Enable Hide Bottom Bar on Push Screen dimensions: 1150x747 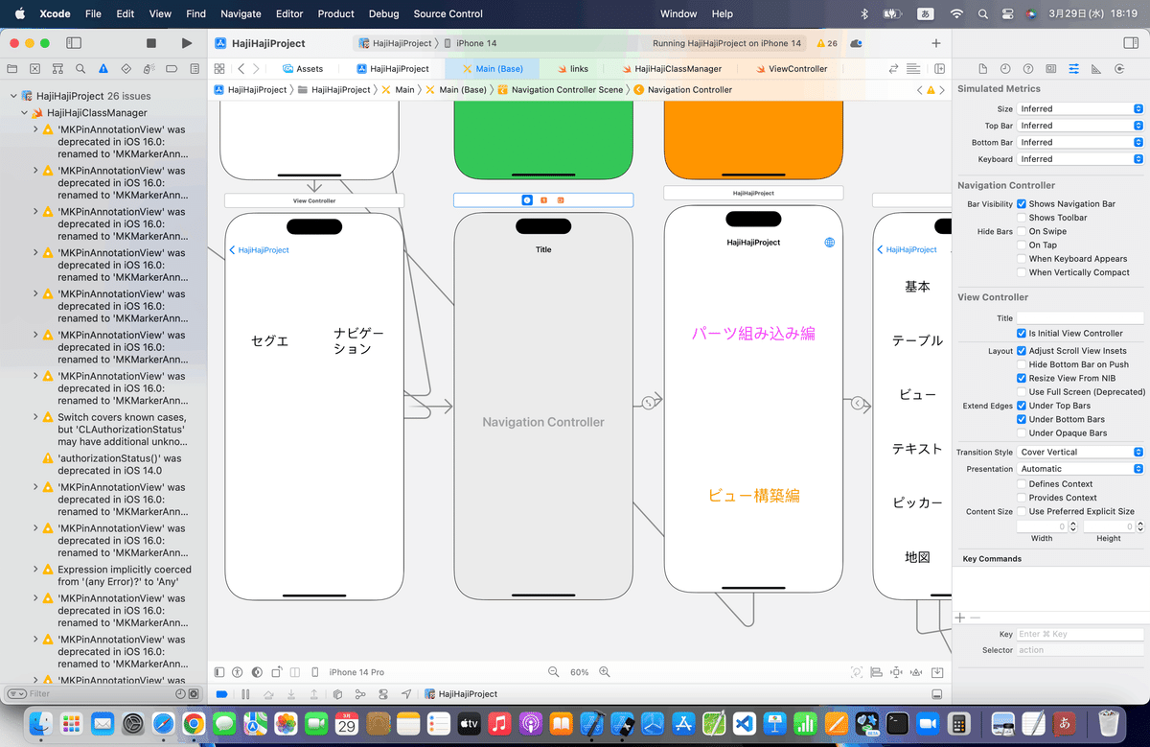pyautogui.click(x=1022, y=364)
